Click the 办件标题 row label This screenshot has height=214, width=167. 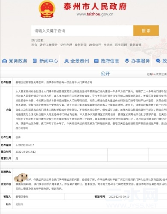(6, 82)
